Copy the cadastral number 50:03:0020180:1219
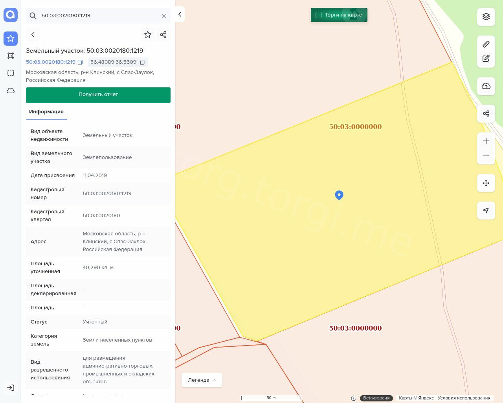The width and height of the screenshot is (503, 403). 80,62
